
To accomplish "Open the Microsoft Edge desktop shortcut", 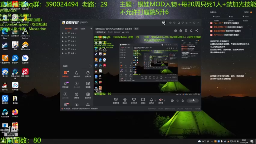I will point(5,34).
